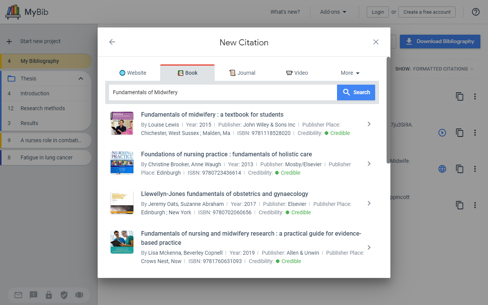Open the Research methods section

pyautogui.click(x=46, y=108)
